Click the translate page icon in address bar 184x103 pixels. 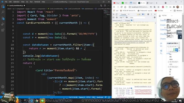155,7
